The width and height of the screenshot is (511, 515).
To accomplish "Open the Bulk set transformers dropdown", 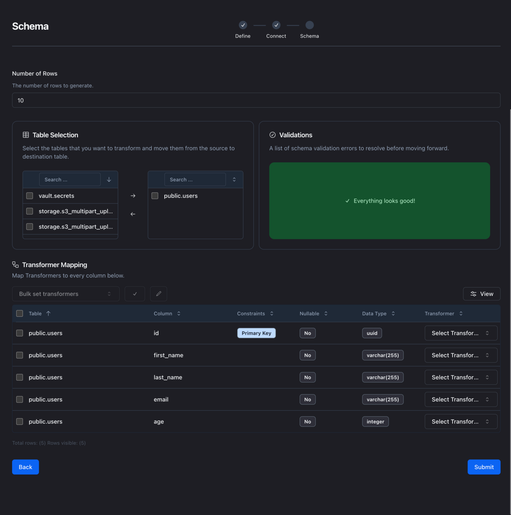I will click(x=66, y=294).
